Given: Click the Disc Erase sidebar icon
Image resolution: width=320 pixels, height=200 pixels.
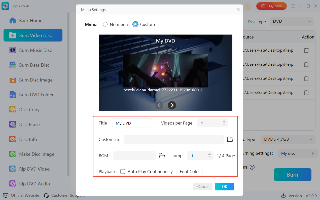Looking at the screenshot, I should [13, 125].
